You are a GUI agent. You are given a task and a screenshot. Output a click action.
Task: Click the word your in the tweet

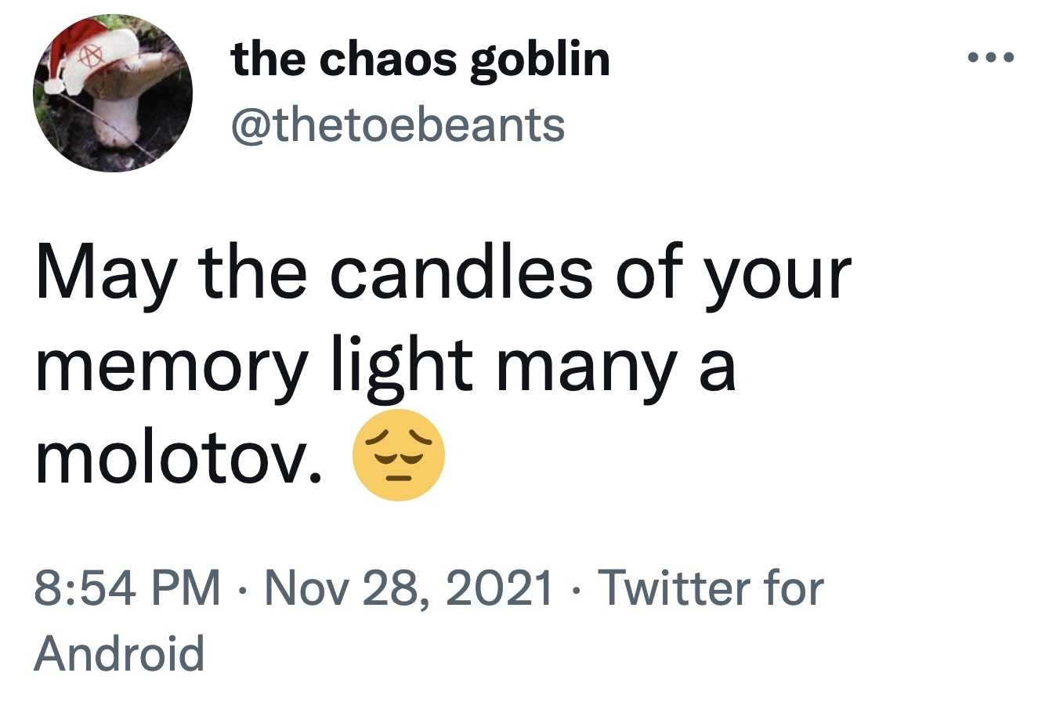(776, 273)
